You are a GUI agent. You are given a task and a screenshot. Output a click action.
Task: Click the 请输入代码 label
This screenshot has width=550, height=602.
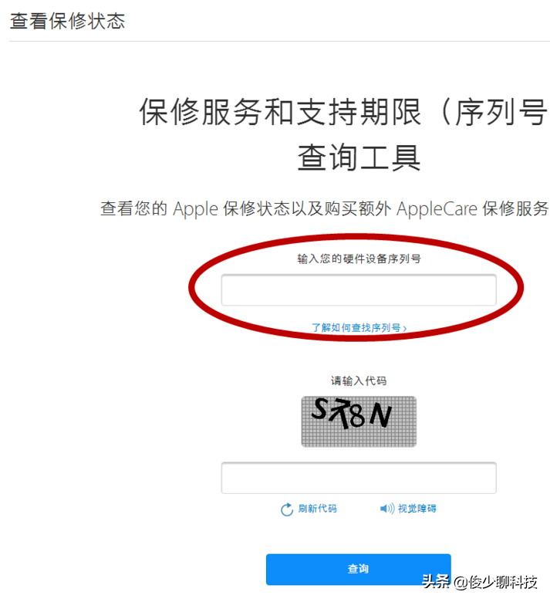pos(359,380)
